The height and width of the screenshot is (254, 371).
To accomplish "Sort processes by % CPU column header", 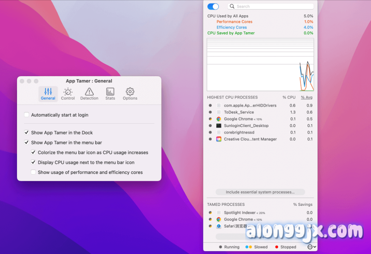I will [x=289, y=97].
